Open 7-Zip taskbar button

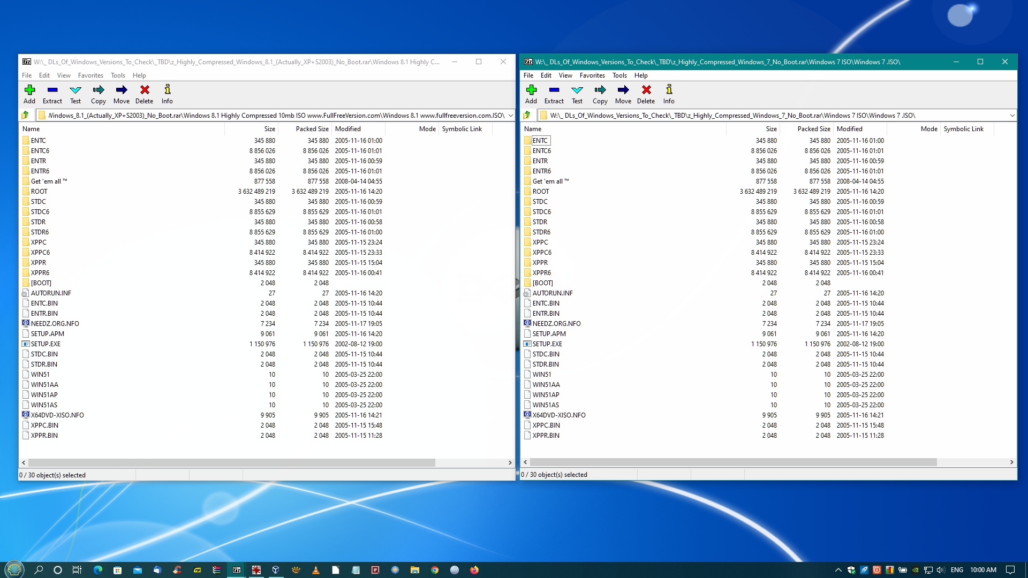237,569
